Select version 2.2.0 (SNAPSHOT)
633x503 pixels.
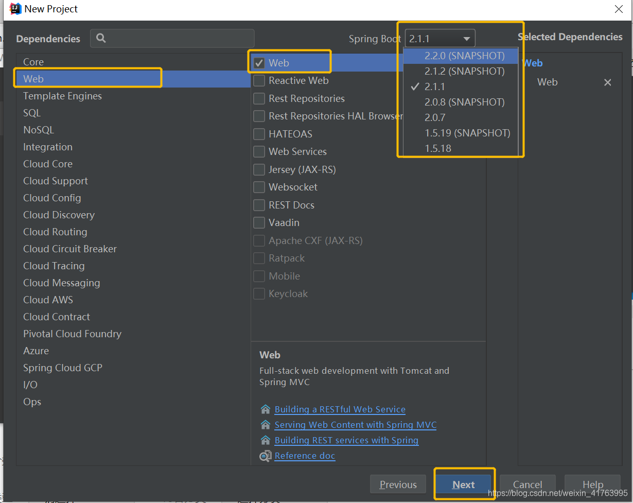[x=461, y=56]
